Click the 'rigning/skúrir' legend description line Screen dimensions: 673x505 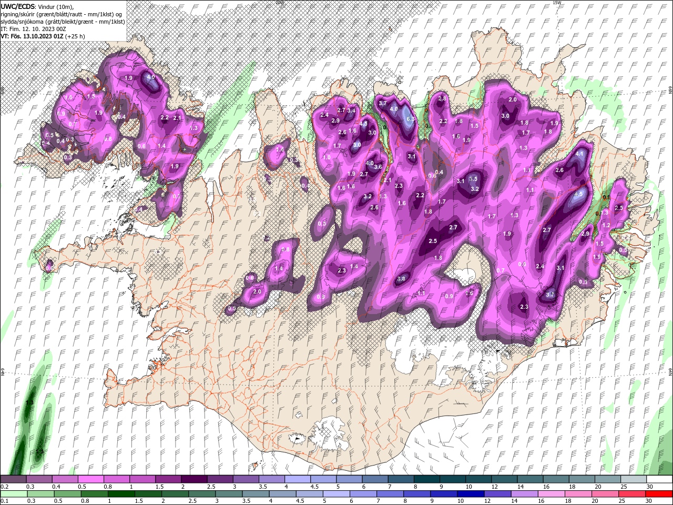tap(62, 14)
